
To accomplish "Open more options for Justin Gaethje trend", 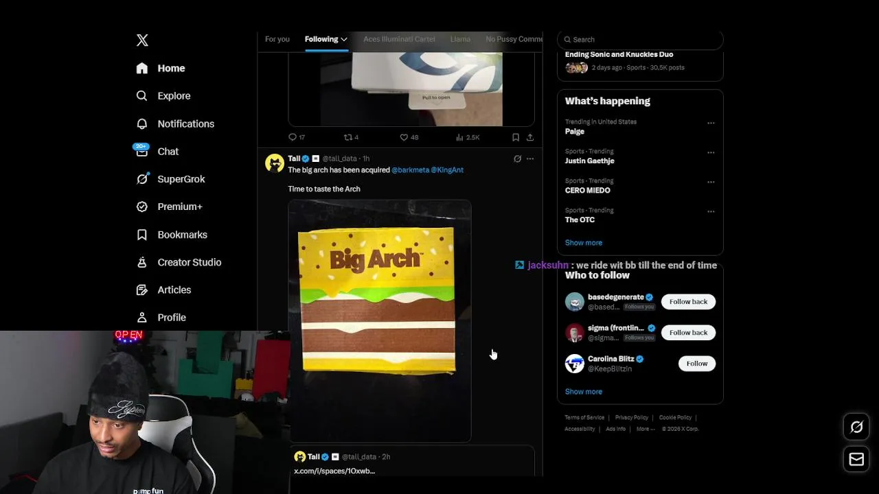I will point(711,153).
